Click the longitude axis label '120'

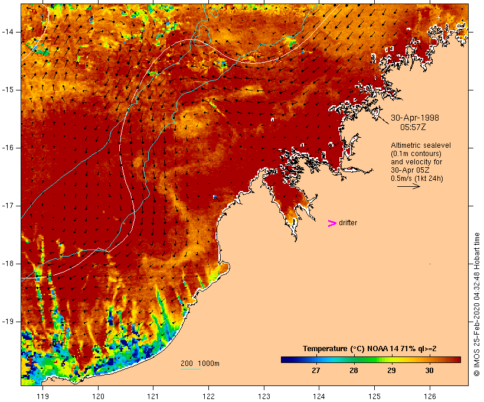[x=98, y=396]
